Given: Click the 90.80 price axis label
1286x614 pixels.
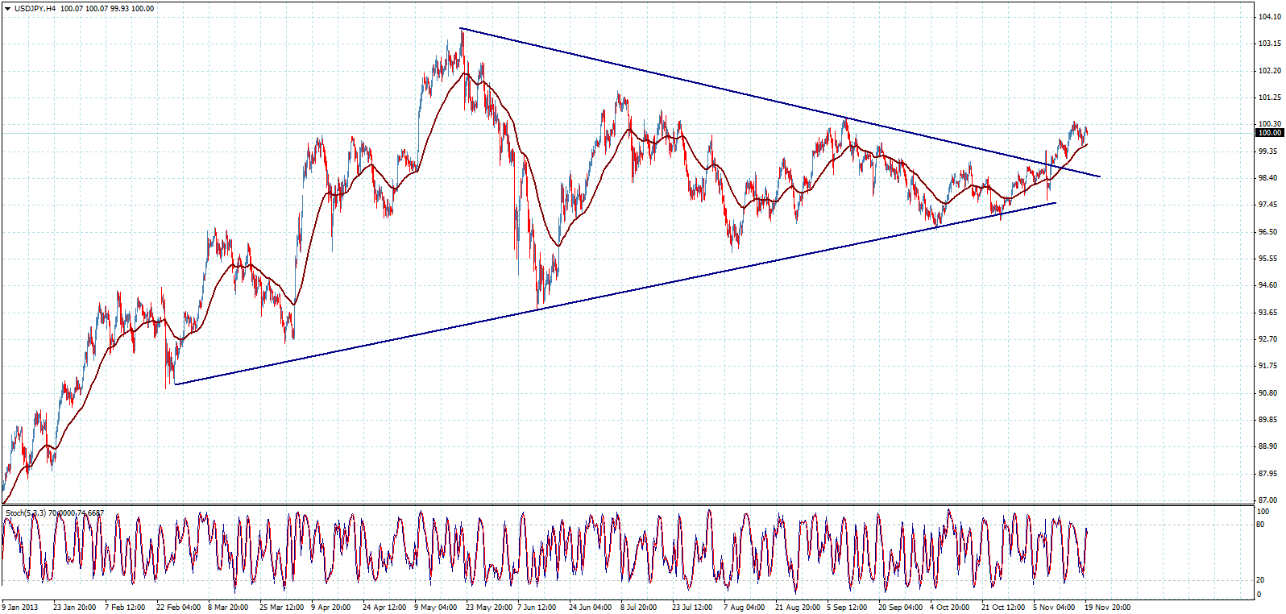Looking at the screenshot, I should click(1267, 393).
